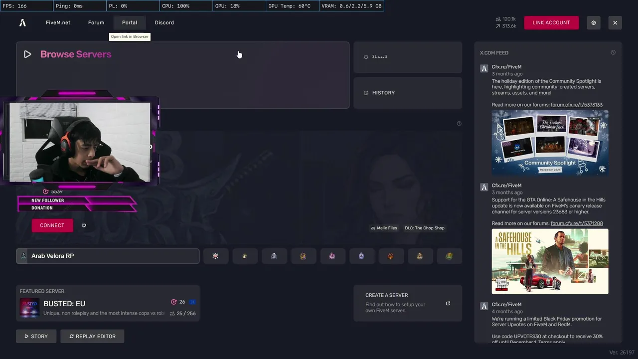Image resolution: width=638 pixels, height=359 pixels.
Task: Click the Cfx.re/FiveM avatar on Safehouse post
Action: pyautogui.click(x=484, y=187)
